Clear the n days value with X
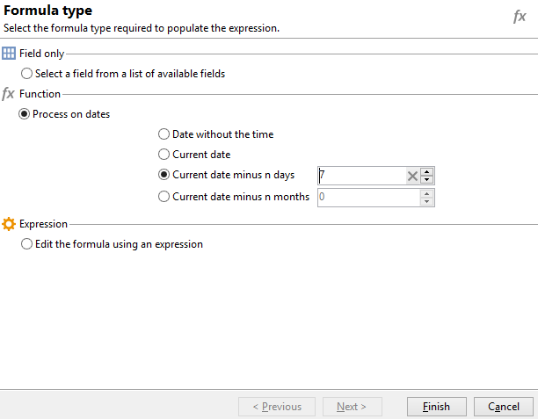Image resolution: width=538 pixels, height=419 pixels. (x=411, y=176)
